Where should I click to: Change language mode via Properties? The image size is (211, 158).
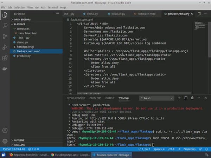coord(189,149)
